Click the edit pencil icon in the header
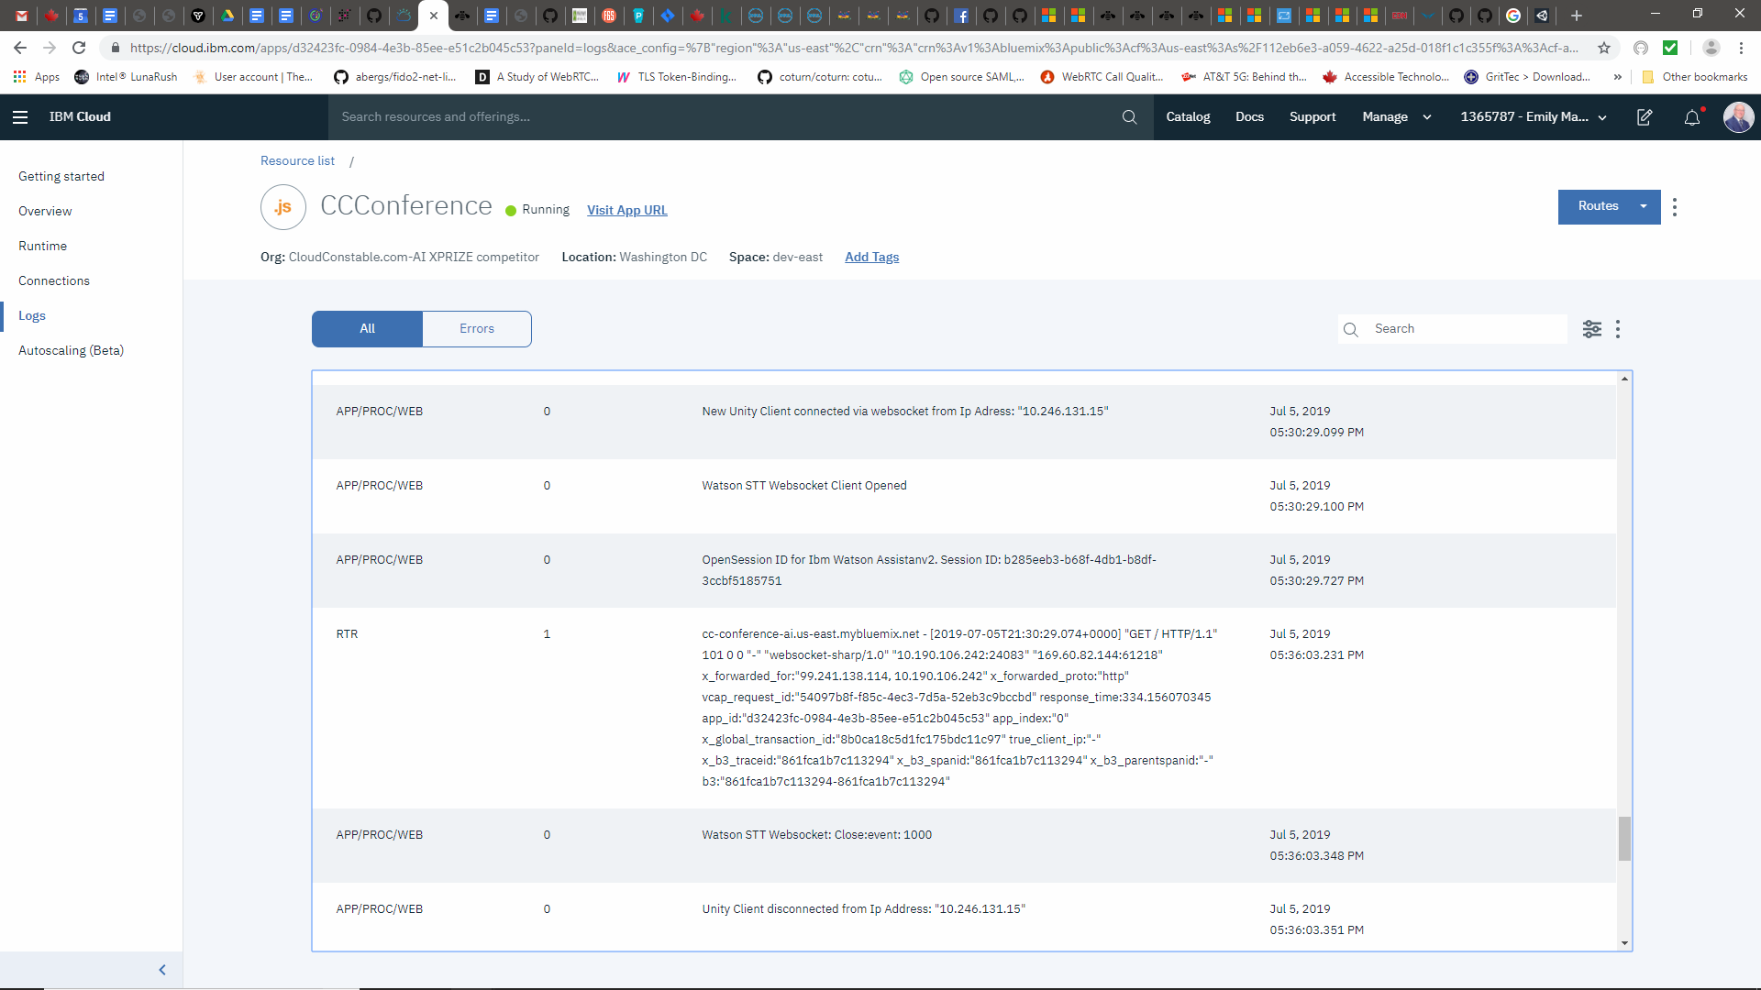The width and height of the screenshot is (1761, 990). click(x=1645, y=117)
